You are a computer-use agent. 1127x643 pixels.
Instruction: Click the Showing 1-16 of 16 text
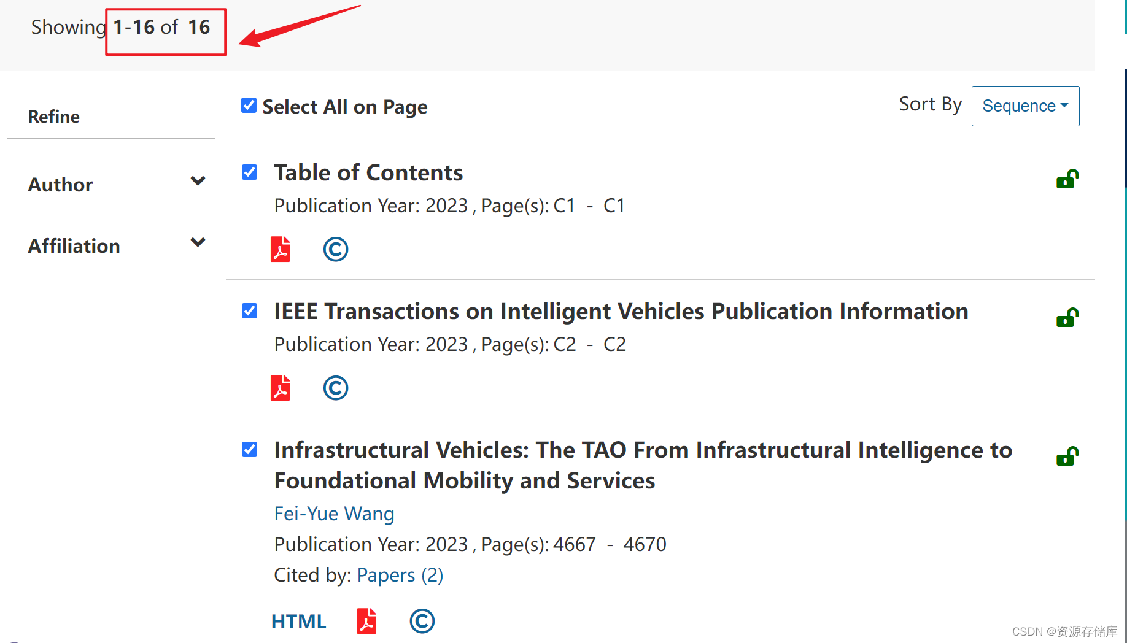tap(120, 27)
